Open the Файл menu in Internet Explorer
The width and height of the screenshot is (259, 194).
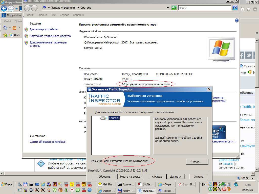(7, 21)
